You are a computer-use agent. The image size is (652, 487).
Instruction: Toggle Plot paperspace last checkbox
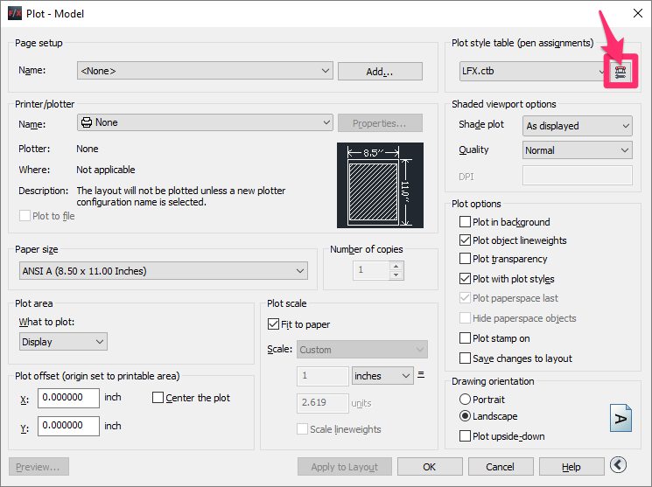pos(465,298)
